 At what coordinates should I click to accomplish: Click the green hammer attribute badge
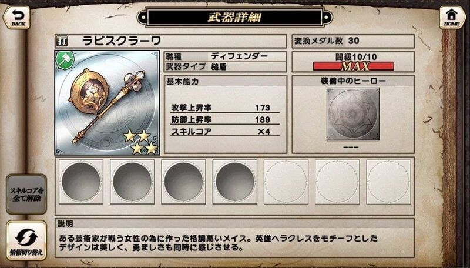click(65, 60)
